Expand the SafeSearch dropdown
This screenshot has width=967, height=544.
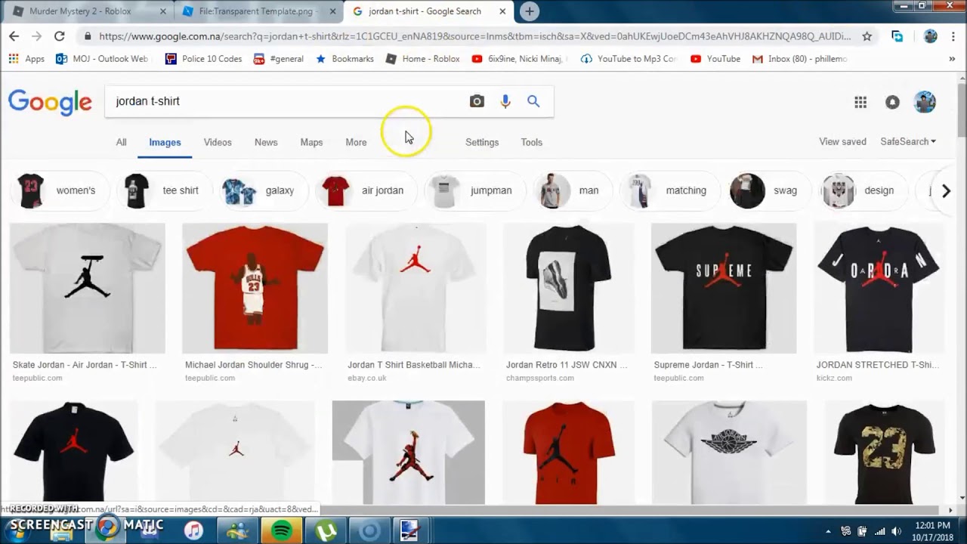tap(908, 142)
